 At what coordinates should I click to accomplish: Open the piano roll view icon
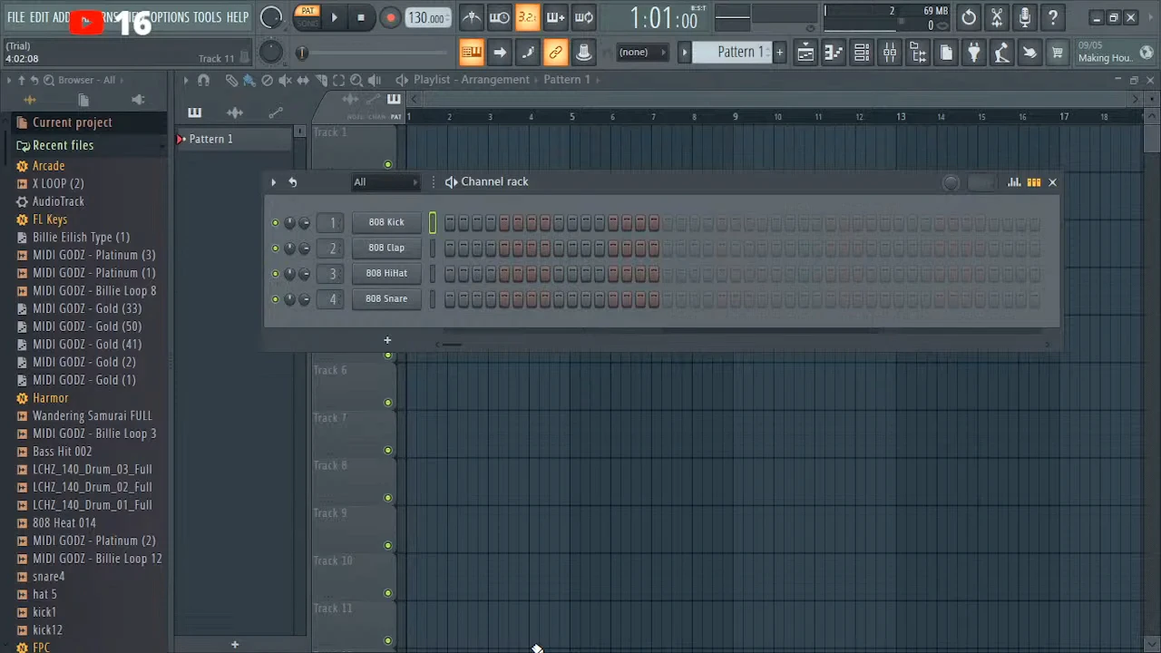coord(834,53)
